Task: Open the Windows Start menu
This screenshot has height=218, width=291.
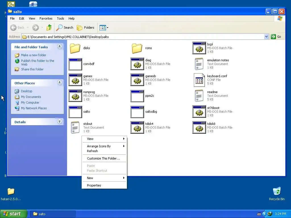Action: 14,214
